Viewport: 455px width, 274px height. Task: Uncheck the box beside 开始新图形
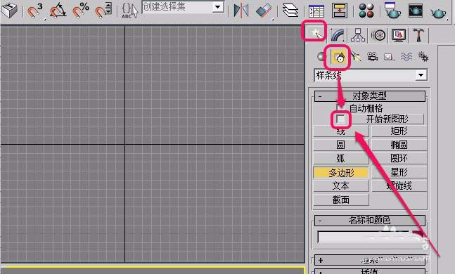[x=340, y=119]
